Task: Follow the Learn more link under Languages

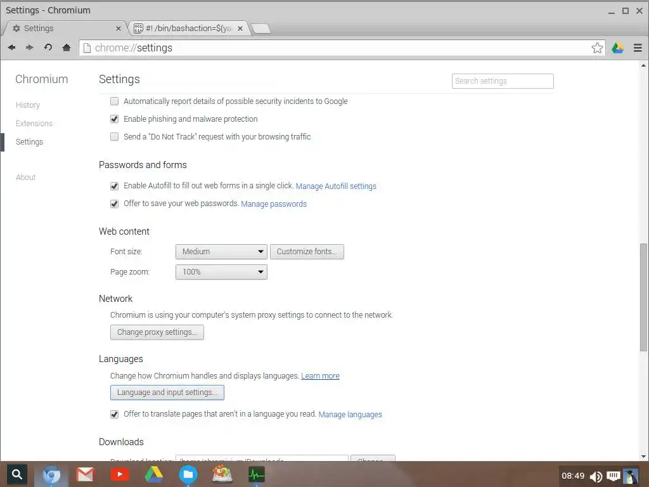Action: click(x=320, y=376)
